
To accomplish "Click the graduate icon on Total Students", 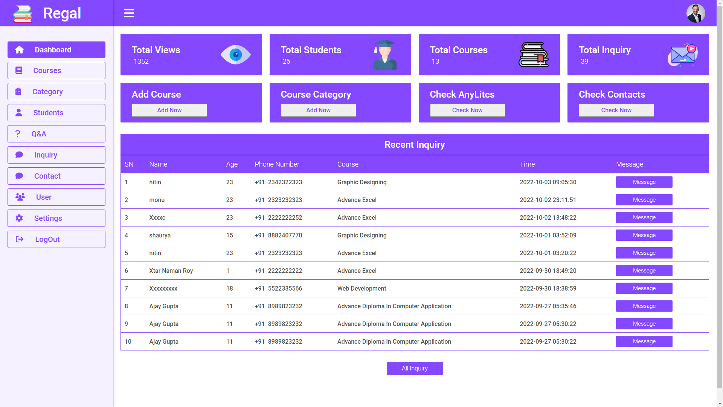I will pos(384,55).
